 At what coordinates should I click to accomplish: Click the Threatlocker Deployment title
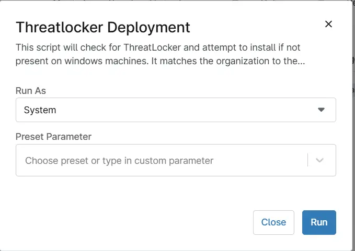pos(103,28)
